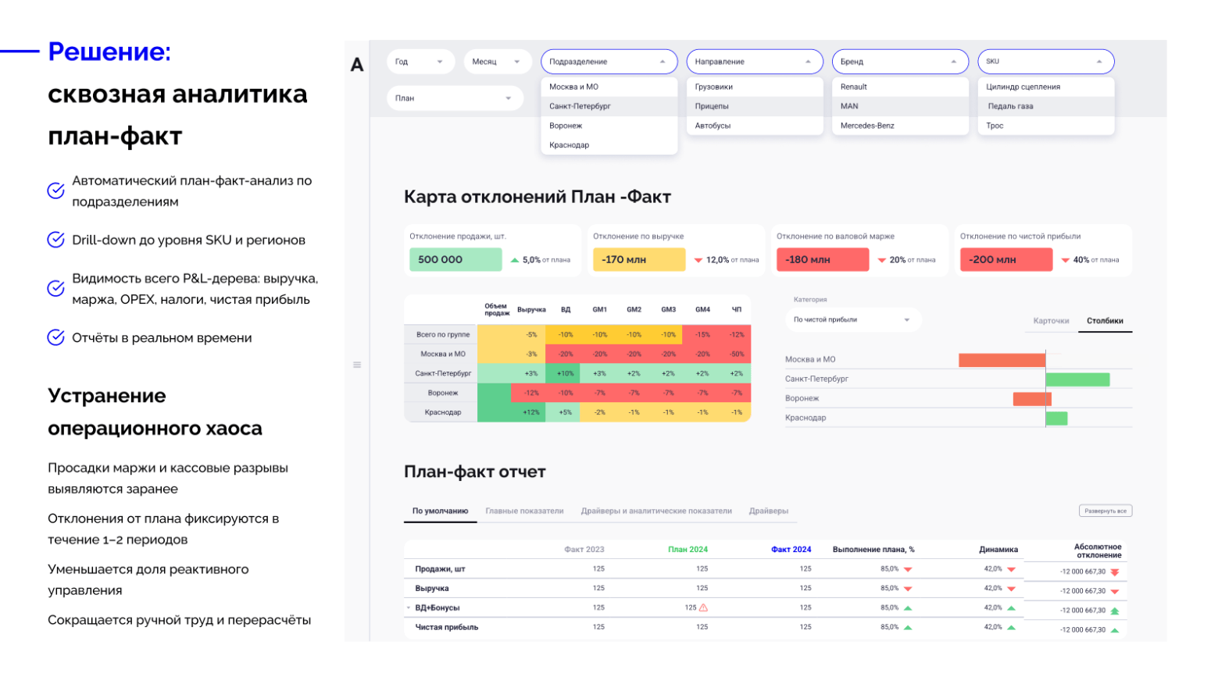The image size is (1218, 684).
Task: Click the yellow -170 млн revenue badge
Action: coord(639,259)
